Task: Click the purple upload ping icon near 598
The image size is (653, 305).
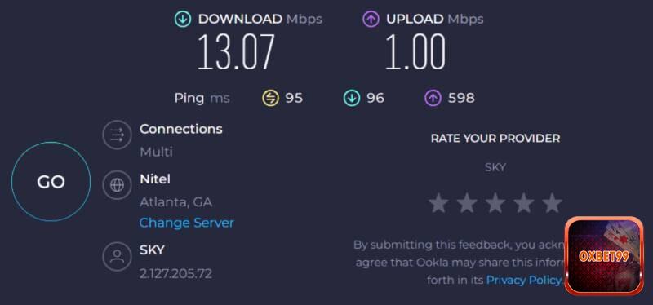Action: [433, 98]
